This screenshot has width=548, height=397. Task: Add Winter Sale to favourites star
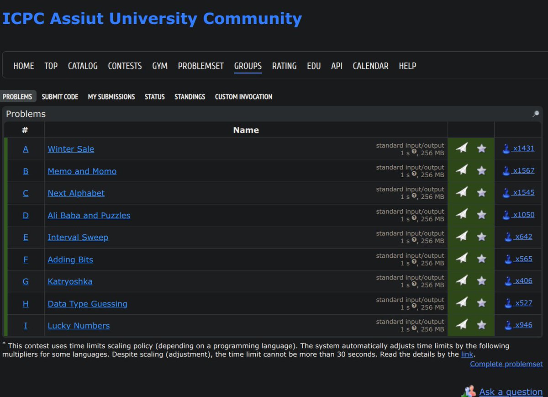click(x=481, y=148)
